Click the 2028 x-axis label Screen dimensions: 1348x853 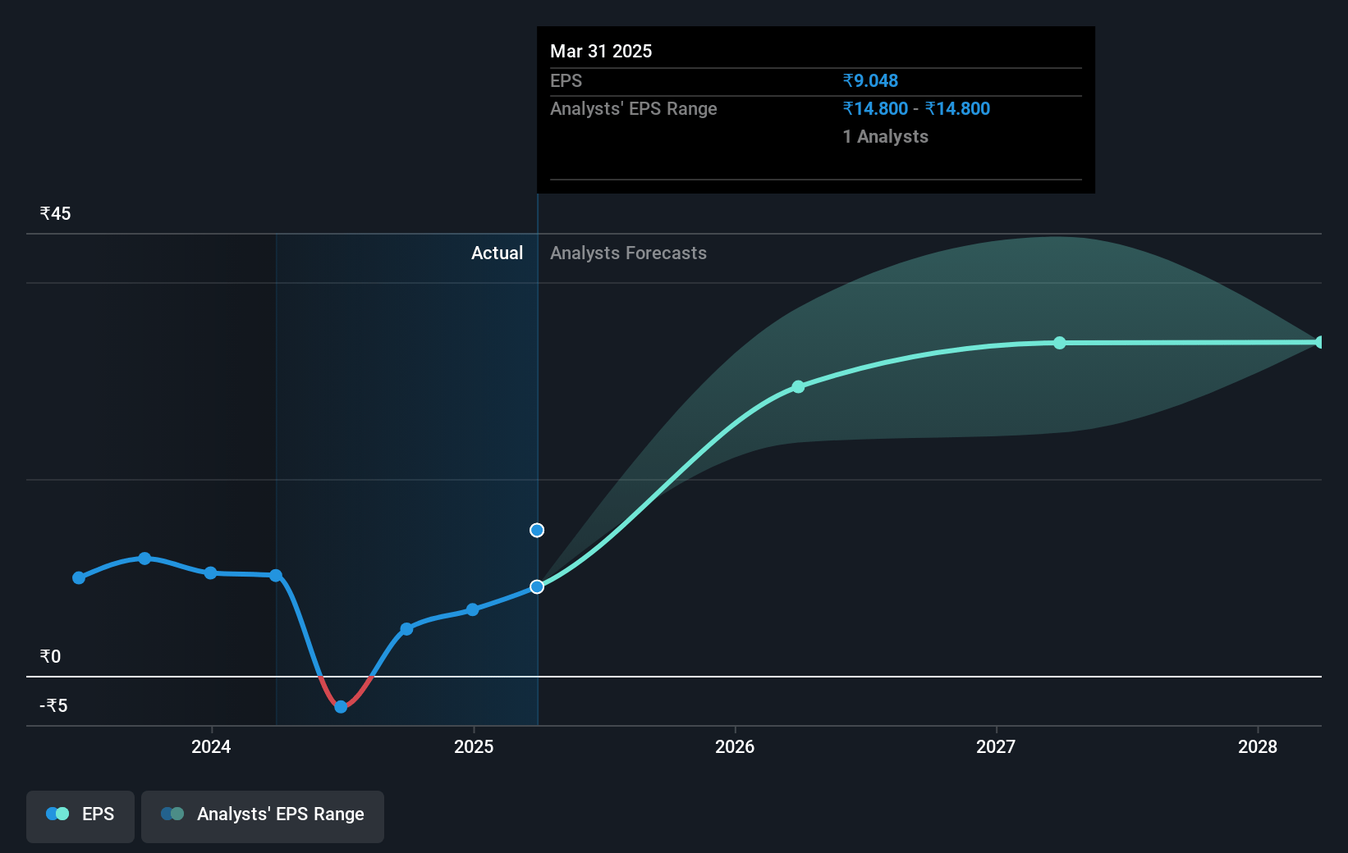pos(1258,747)
